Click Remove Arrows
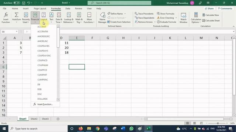236x132 pixels. (144, 22)
